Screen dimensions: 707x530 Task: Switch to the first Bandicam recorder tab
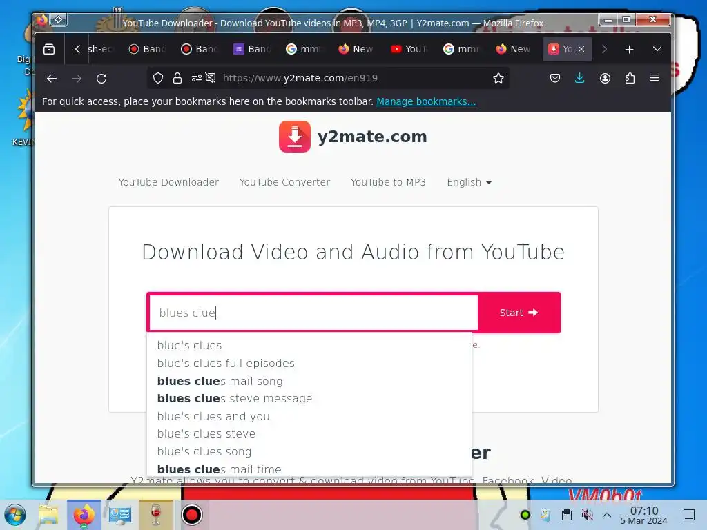[147, 49]
